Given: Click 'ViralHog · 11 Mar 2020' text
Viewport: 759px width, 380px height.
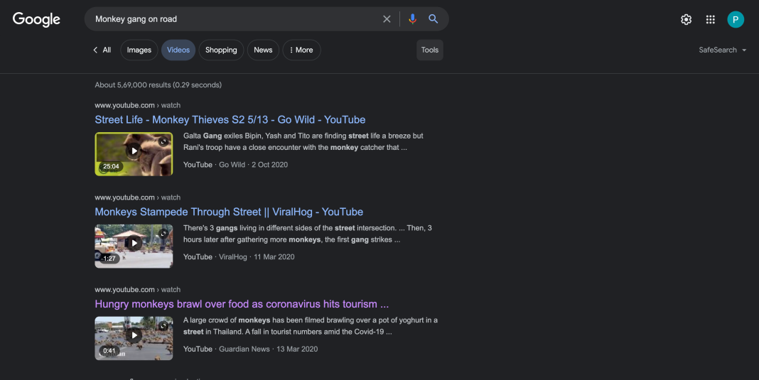Looking at the screenshot, I should click(x=257, y=256).
